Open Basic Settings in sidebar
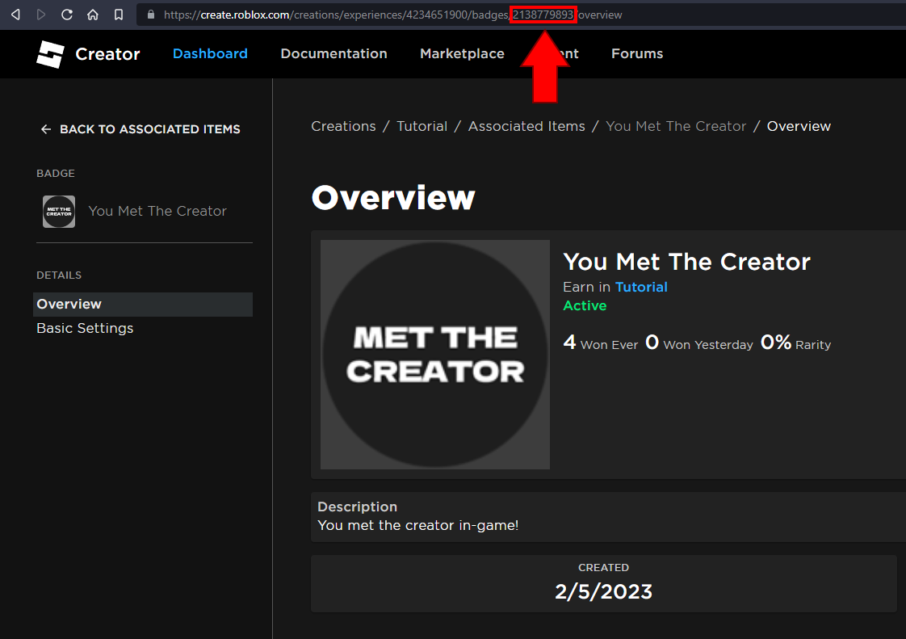 pos(85,329)
